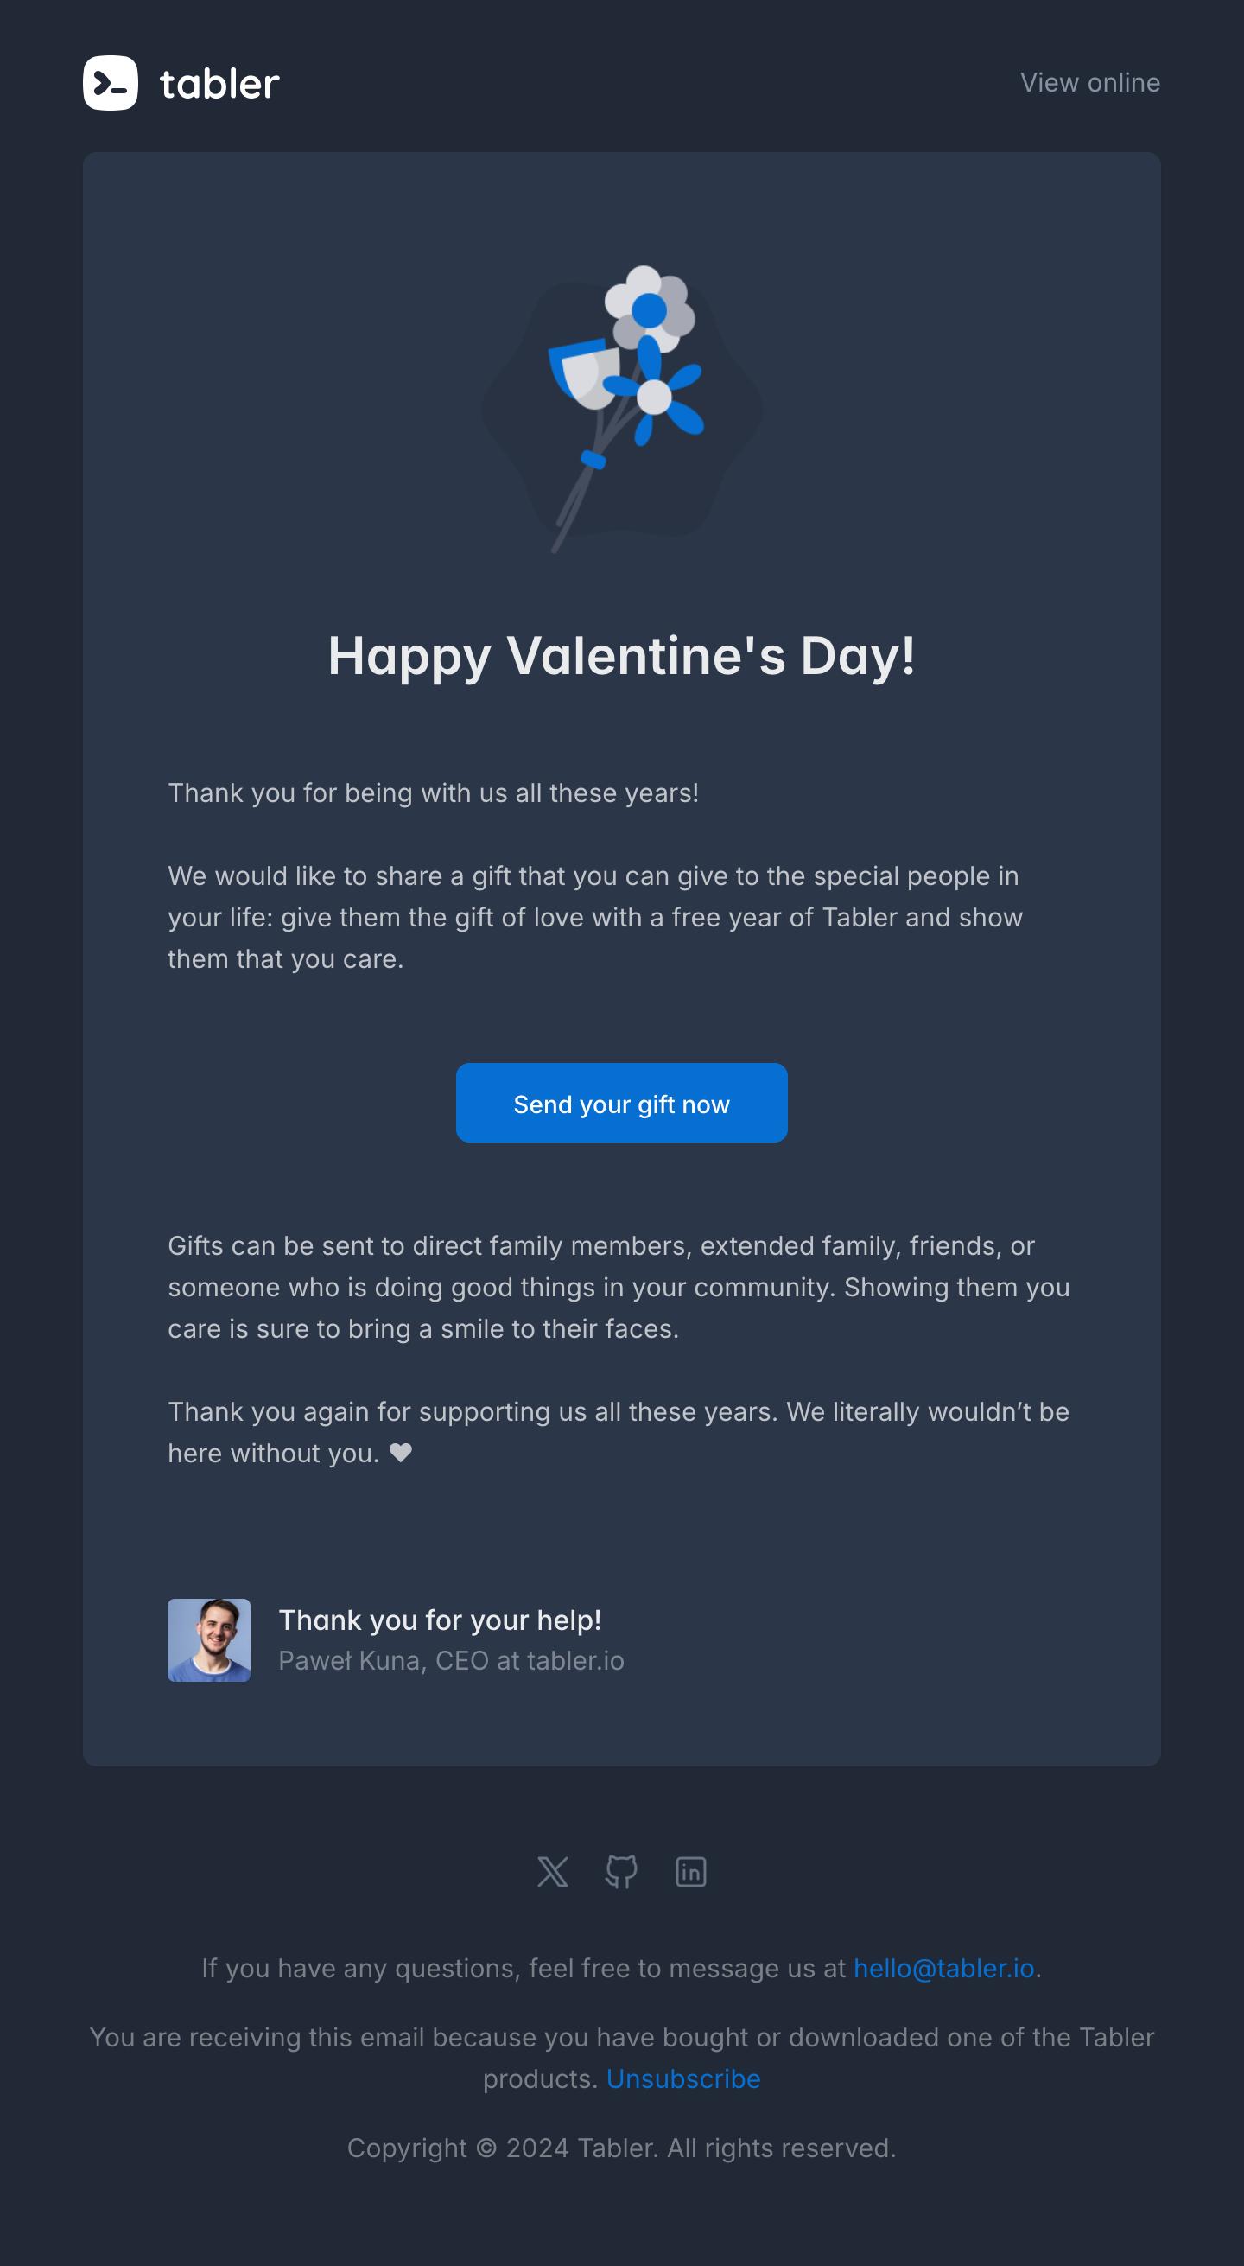1244x2266 pixels.
Task: Select the Happy Valentine's Day heading
Action: point(621,656)
